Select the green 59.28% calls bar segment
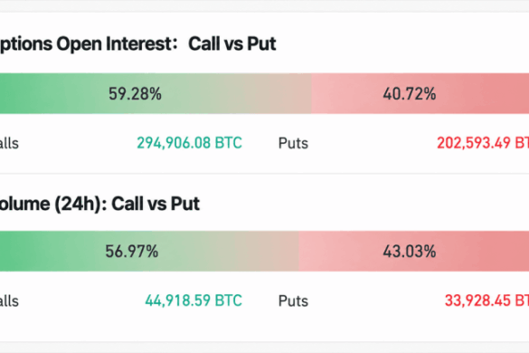529x353 pixels. 156,93
